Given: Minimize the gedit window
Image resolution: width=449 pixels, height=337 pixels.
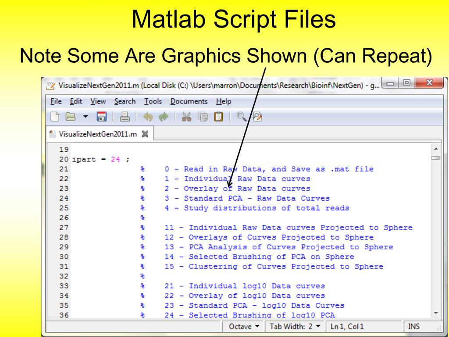Looking at the screenshot, I should coord(390,83).
